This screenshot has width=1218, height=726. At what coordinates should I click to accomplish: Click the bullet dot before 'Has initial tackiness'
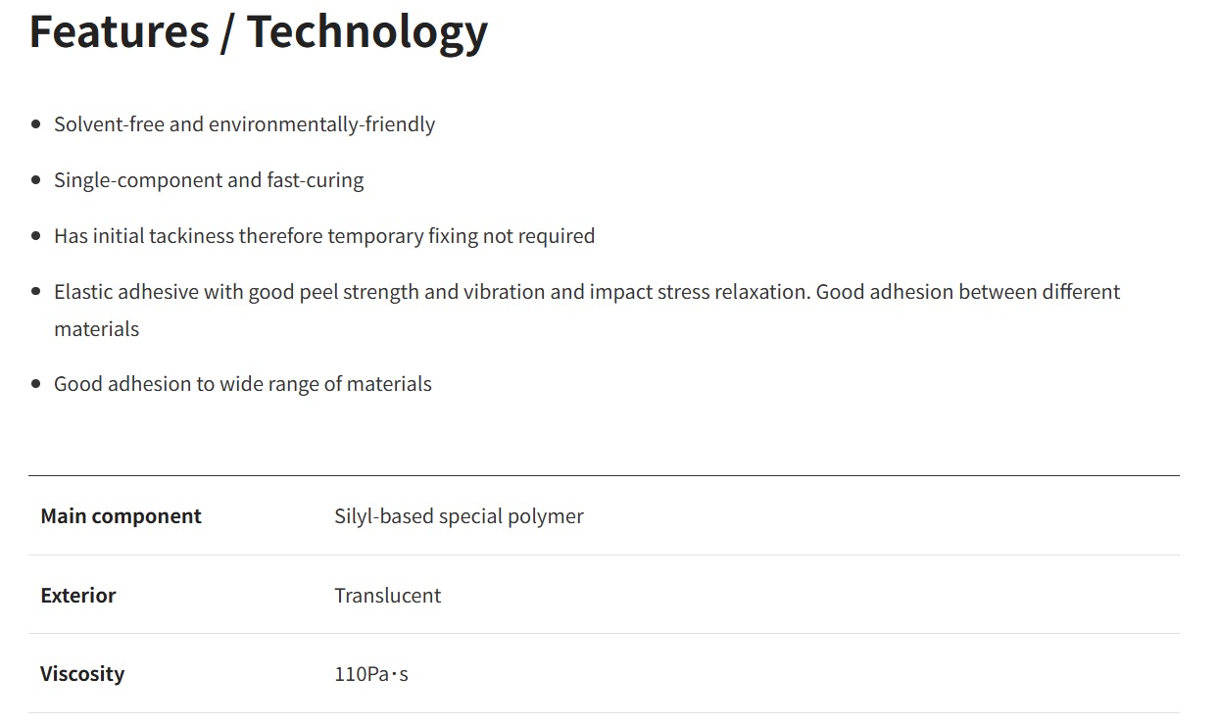(36, 236)
